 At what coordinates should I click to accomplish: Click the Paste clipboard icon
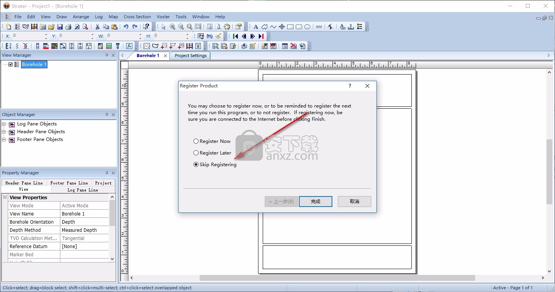[114, 27]
